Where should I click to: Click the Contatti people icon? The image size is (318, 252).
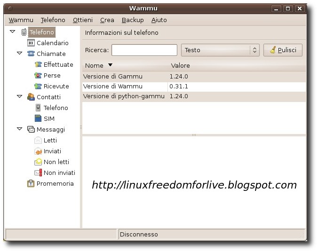coord(31,97)
